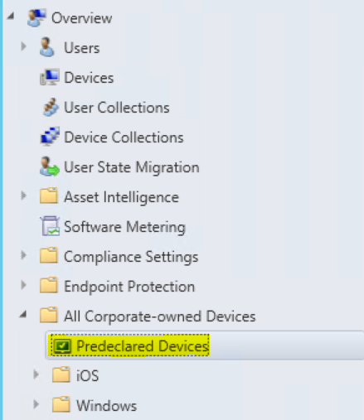Open the Windows folder item

[107, 406]
